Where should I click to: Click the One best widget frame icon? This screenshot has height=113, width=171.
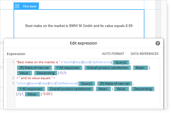(x=17, y=6)
